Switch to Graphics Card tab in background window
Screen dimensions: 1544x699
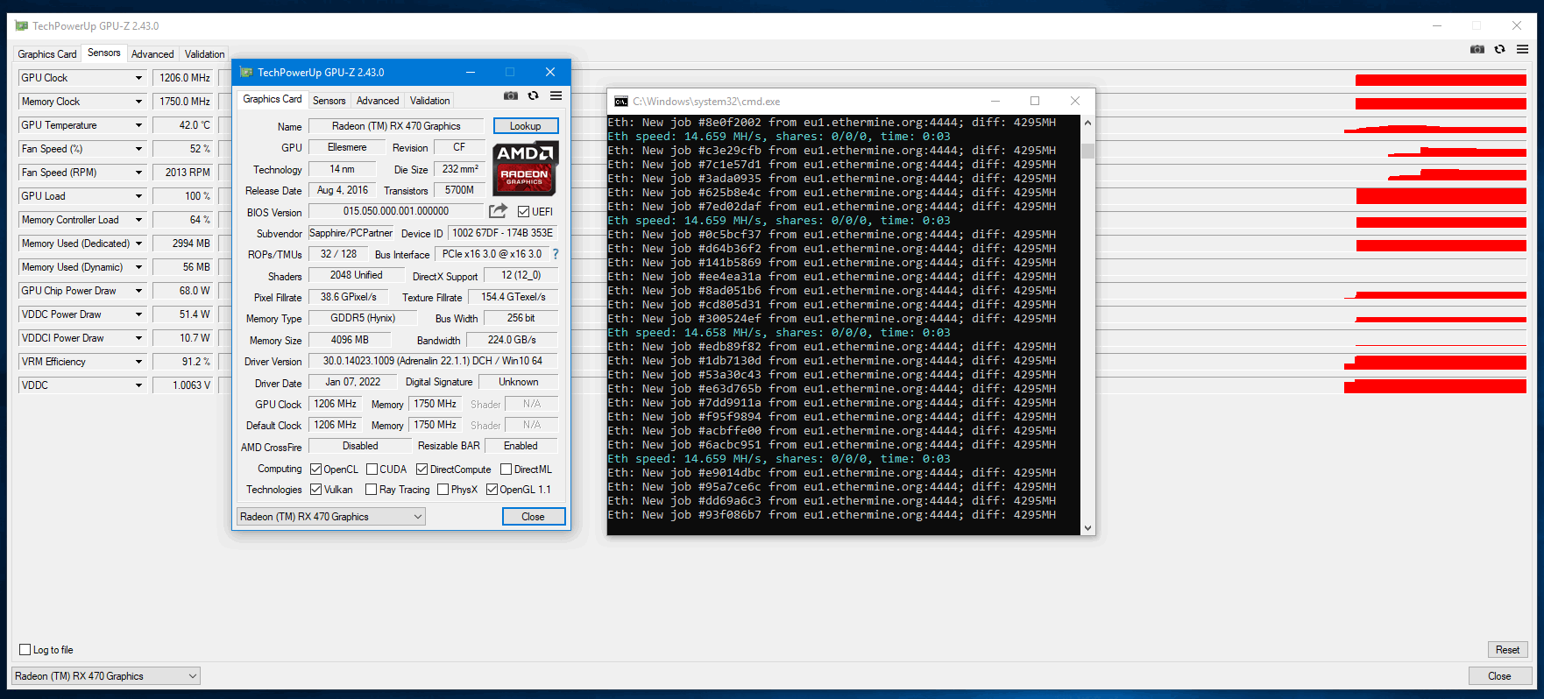click(47, 54)
